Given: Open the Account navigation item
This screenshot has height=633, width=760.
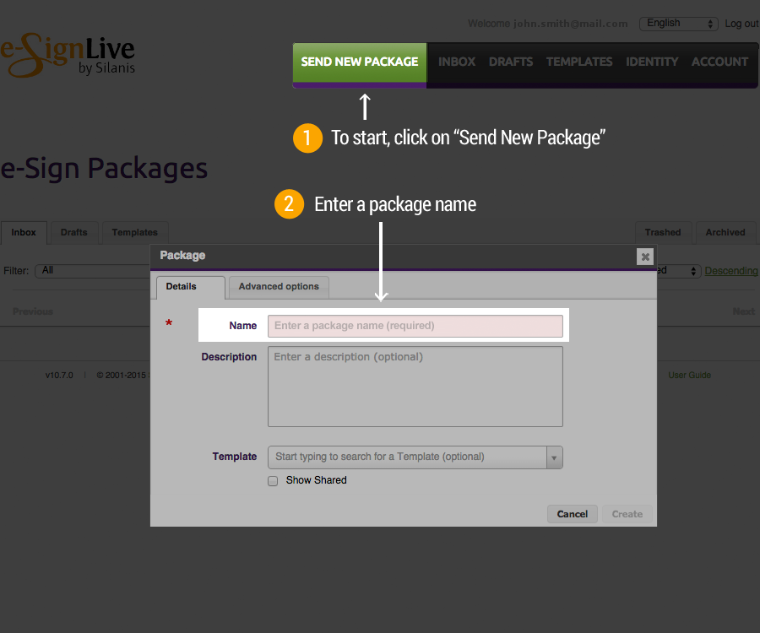Looking at the screenshot, I should point(719,62).
